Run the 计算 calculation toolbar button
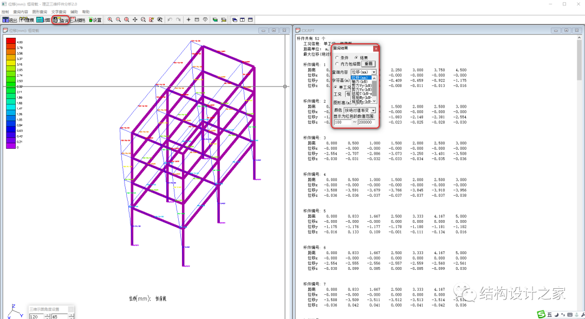Screen dimensions: 585x319 click(x=43, y=19)
